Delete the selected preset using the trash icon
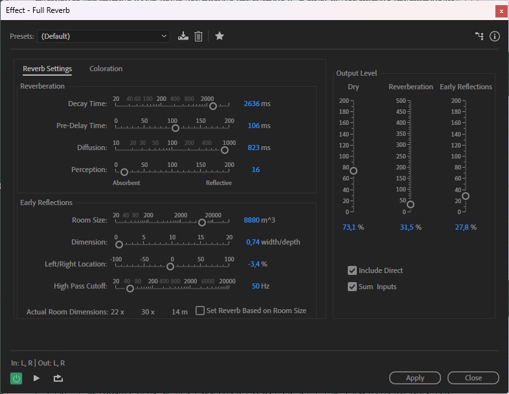 (199, 36)
